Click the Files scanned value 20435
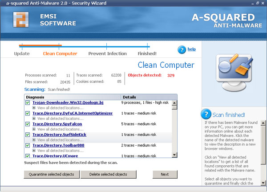The height and width of the screenshot is (192, 267). click(65, 82)
